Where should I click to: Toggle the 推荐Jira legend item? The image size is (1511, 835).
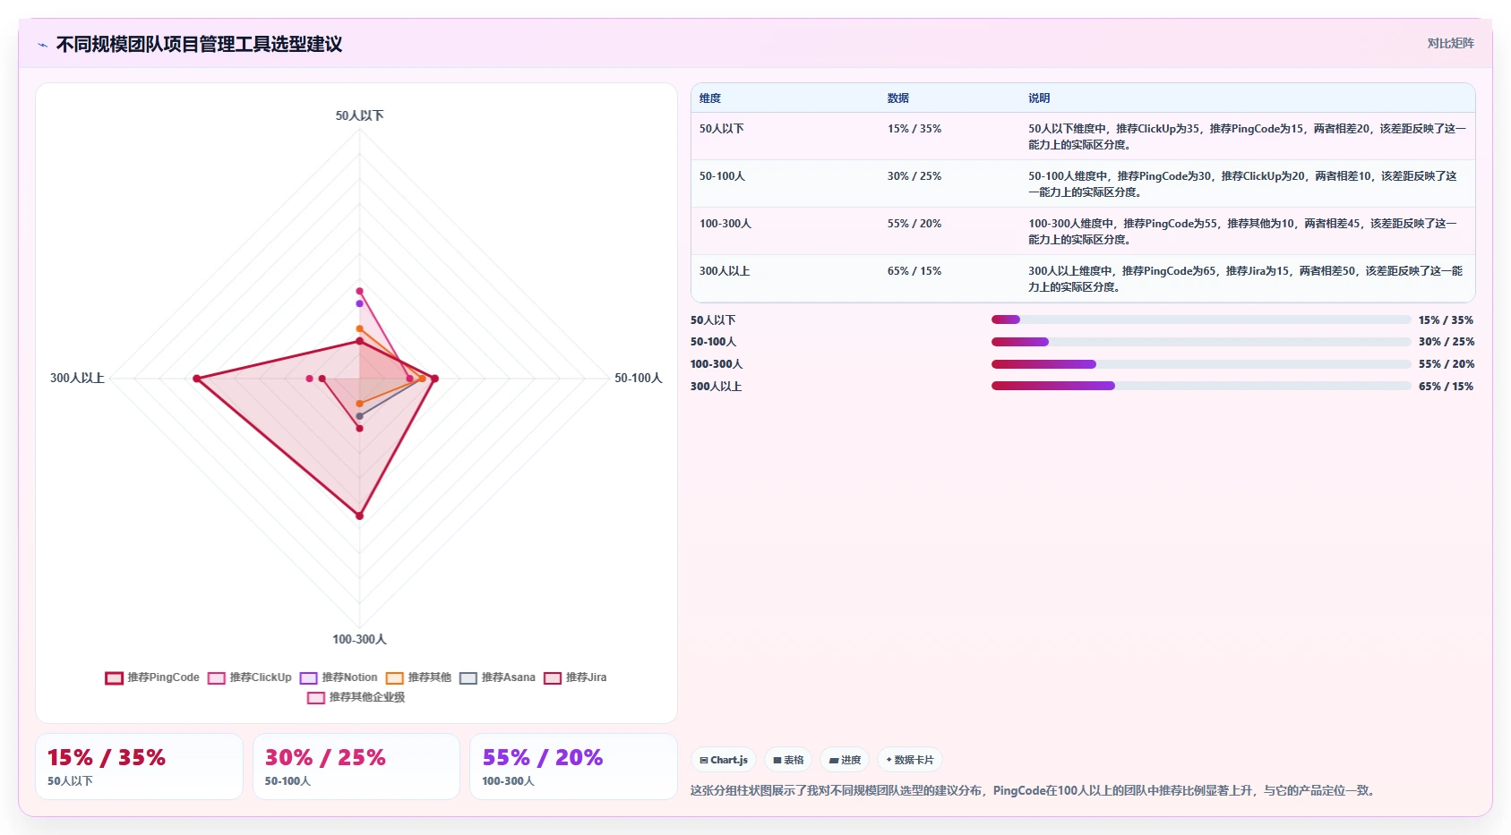coord(575,677)
